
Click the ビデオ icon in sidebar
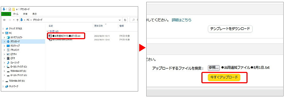click(8, 58)
